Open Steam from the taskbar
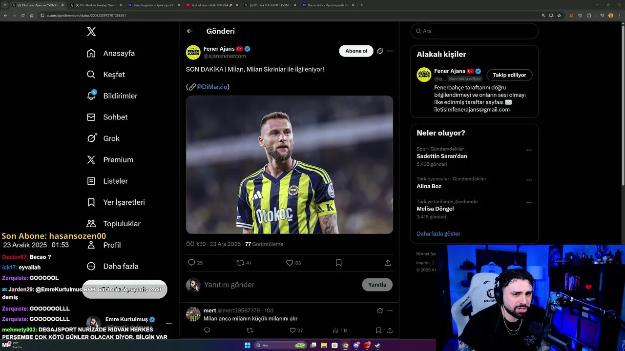 [377, 345]
